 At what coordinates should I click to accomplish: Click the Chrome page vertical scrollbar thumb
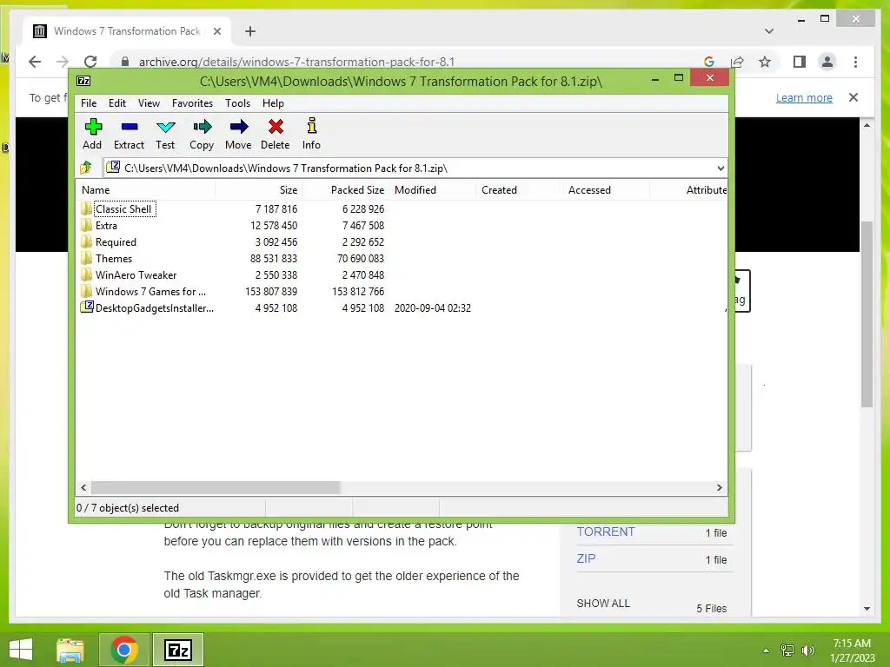pyautogui.click(x=867, y=314)
